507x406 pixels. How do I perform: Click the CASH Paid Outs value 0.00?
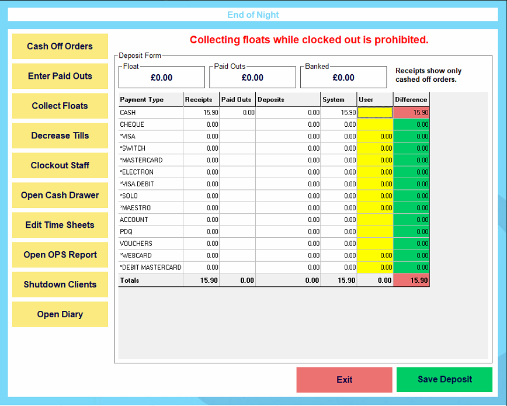[249, 113]
